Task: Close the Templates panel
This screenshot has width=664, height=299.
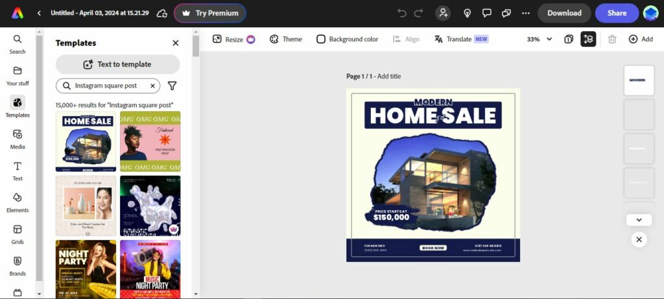Action: click(175, 43)
